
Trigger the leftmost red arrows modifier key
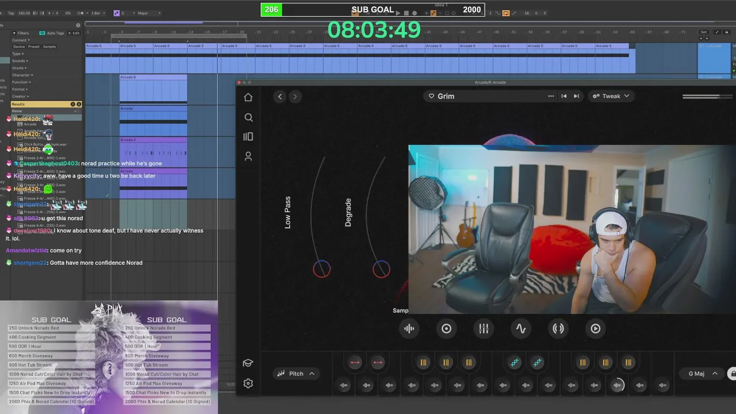coord(355,362)
